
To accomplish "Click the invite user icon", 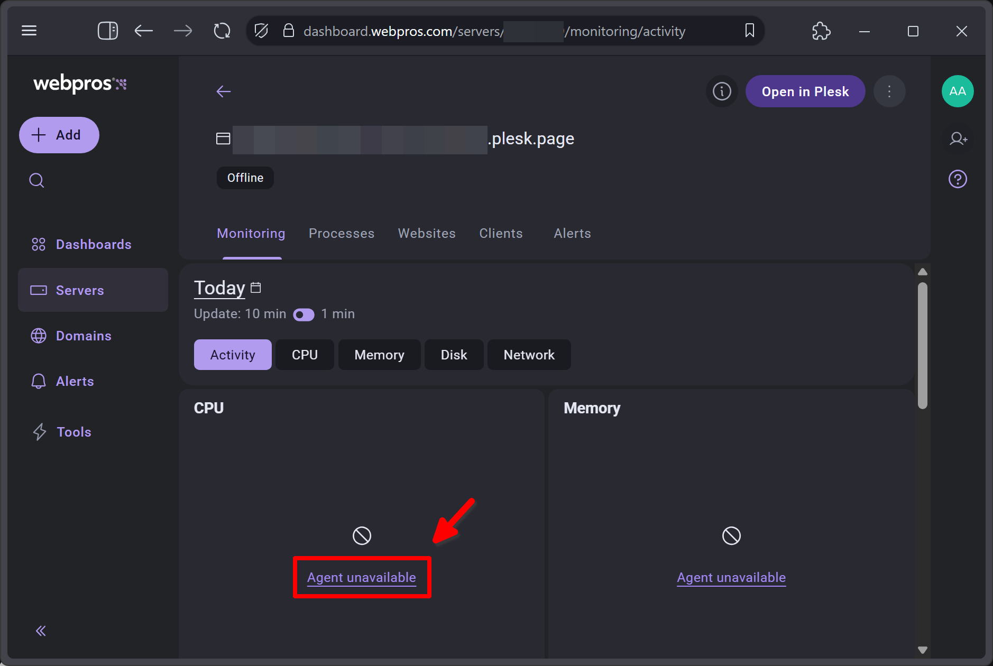I will (958, 138).
